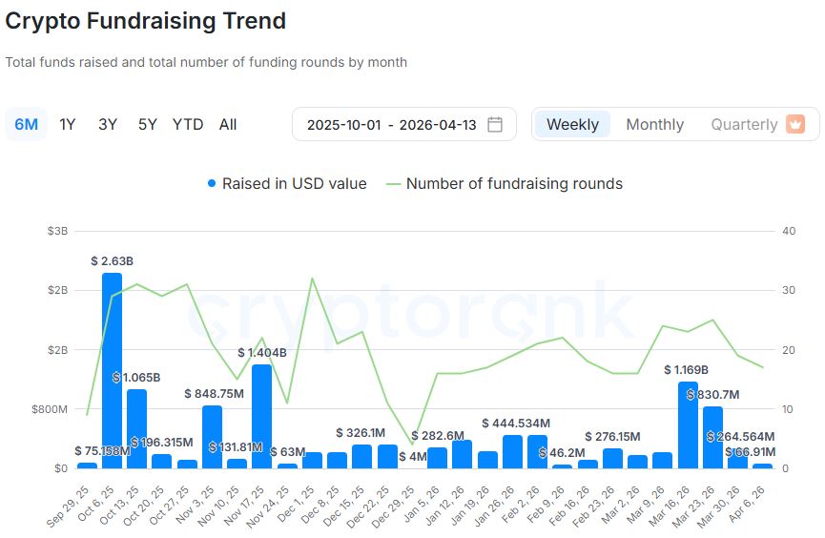Choose the All time range
825x538 pixels.
[x=228, y=125]
